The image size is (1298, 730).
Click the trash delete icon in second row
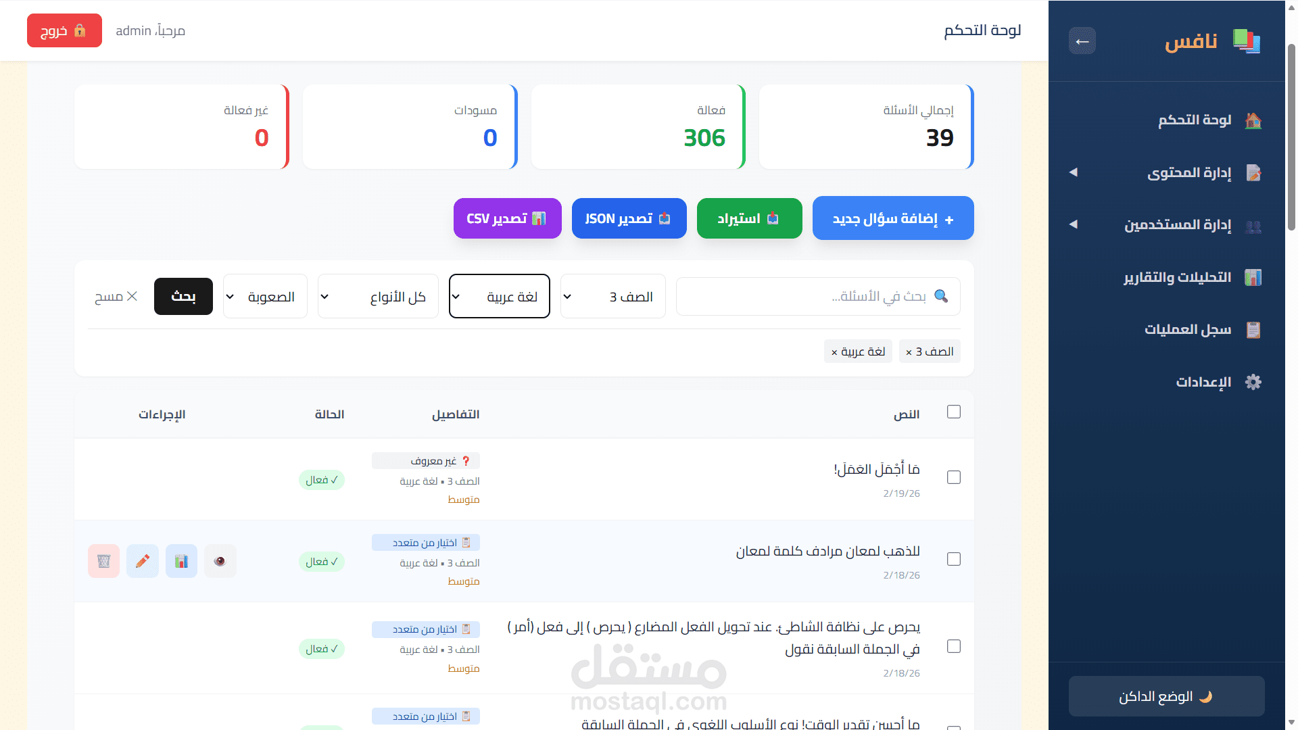103,561
